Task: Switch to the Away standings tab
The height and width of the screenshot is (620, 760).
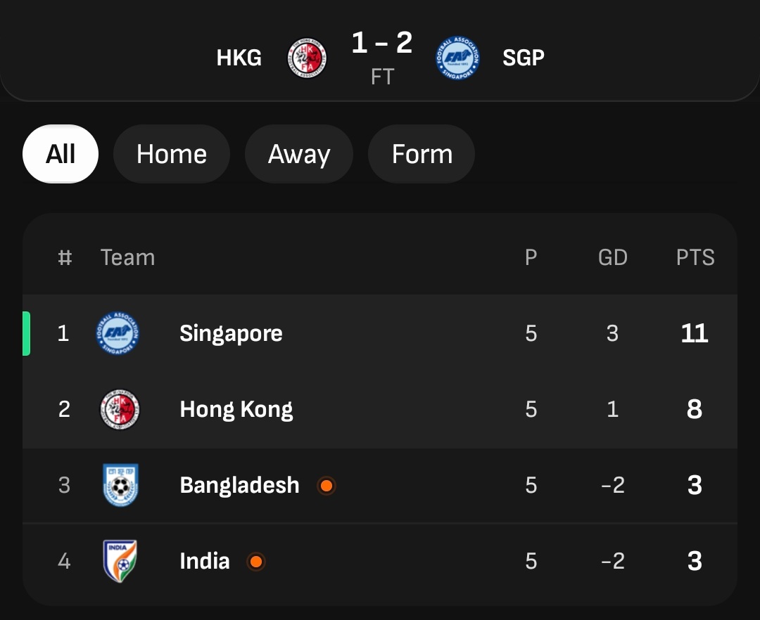Action: 299,154
